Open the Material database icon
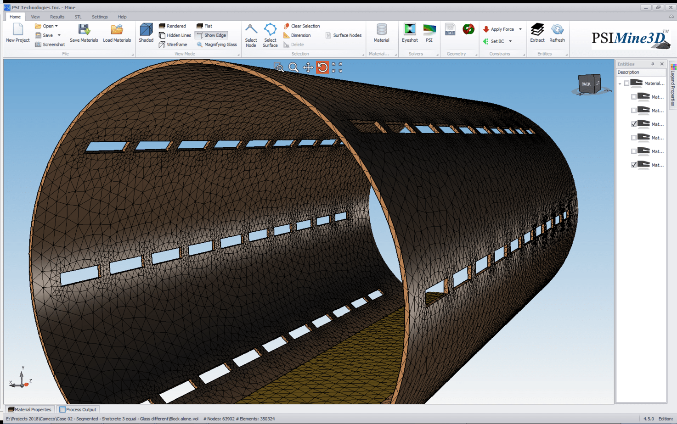Image resolution: width=677 pixels, height=424 pixels. (381, 33)
